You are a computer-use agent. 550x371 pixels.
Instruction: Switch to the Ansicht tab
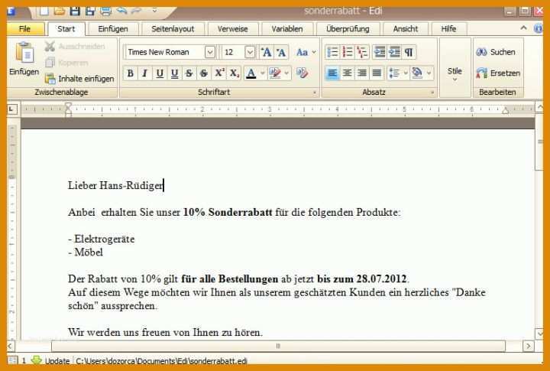[406, 29]
